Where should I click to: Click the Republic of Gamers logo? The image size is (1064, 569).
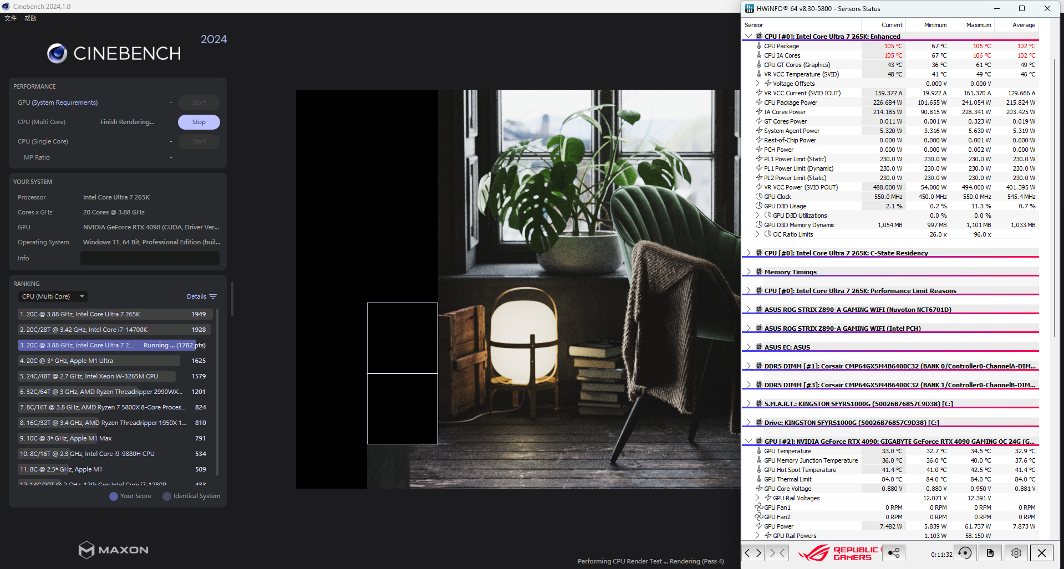point(839,553)
